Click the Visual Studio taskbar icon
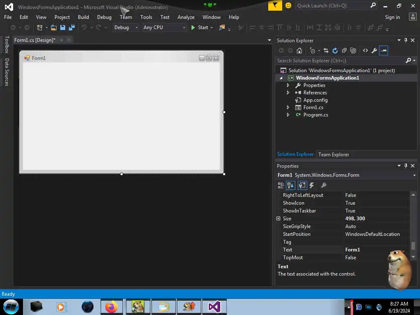The height and width of the screenshot is (315, 420). pos(214,307)
